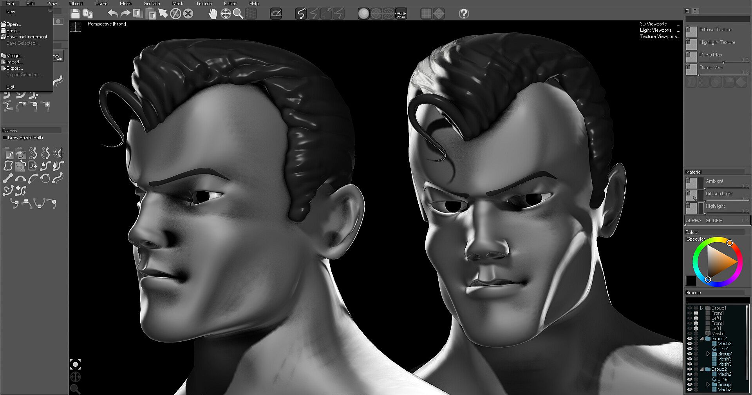Click the Undo arrow in the toolbar
752x395 pixels.
click(113, 14)
